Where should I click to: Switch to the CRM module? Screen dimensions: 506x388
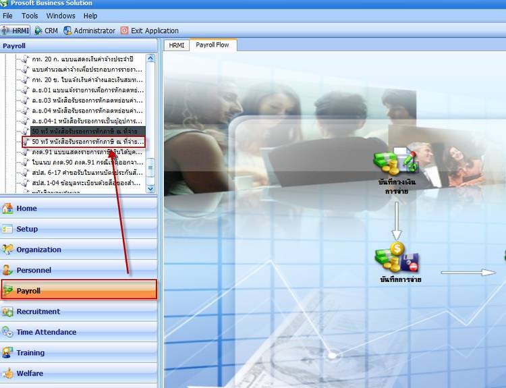46,30
